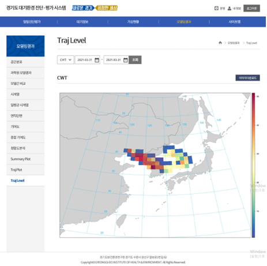Select 정합도분석 in the sidebar
Image resolution: width=267 pixels, height=266 pixels.
(25, 148)
